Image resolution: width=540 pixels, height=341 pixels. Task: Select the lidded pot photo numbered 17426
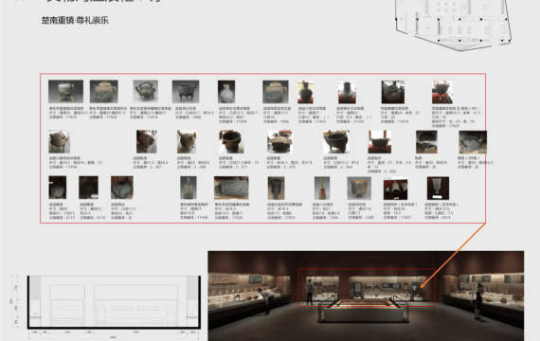point(103,91)
